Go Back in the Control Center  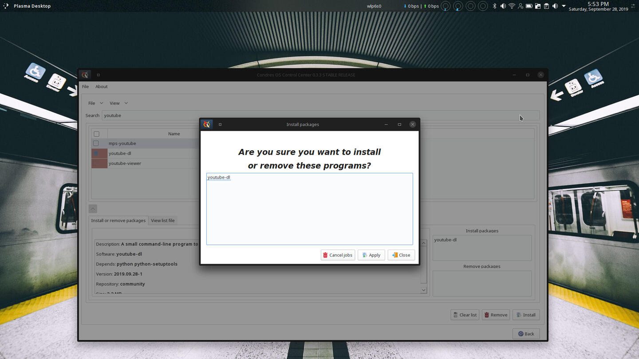point(526,334)
